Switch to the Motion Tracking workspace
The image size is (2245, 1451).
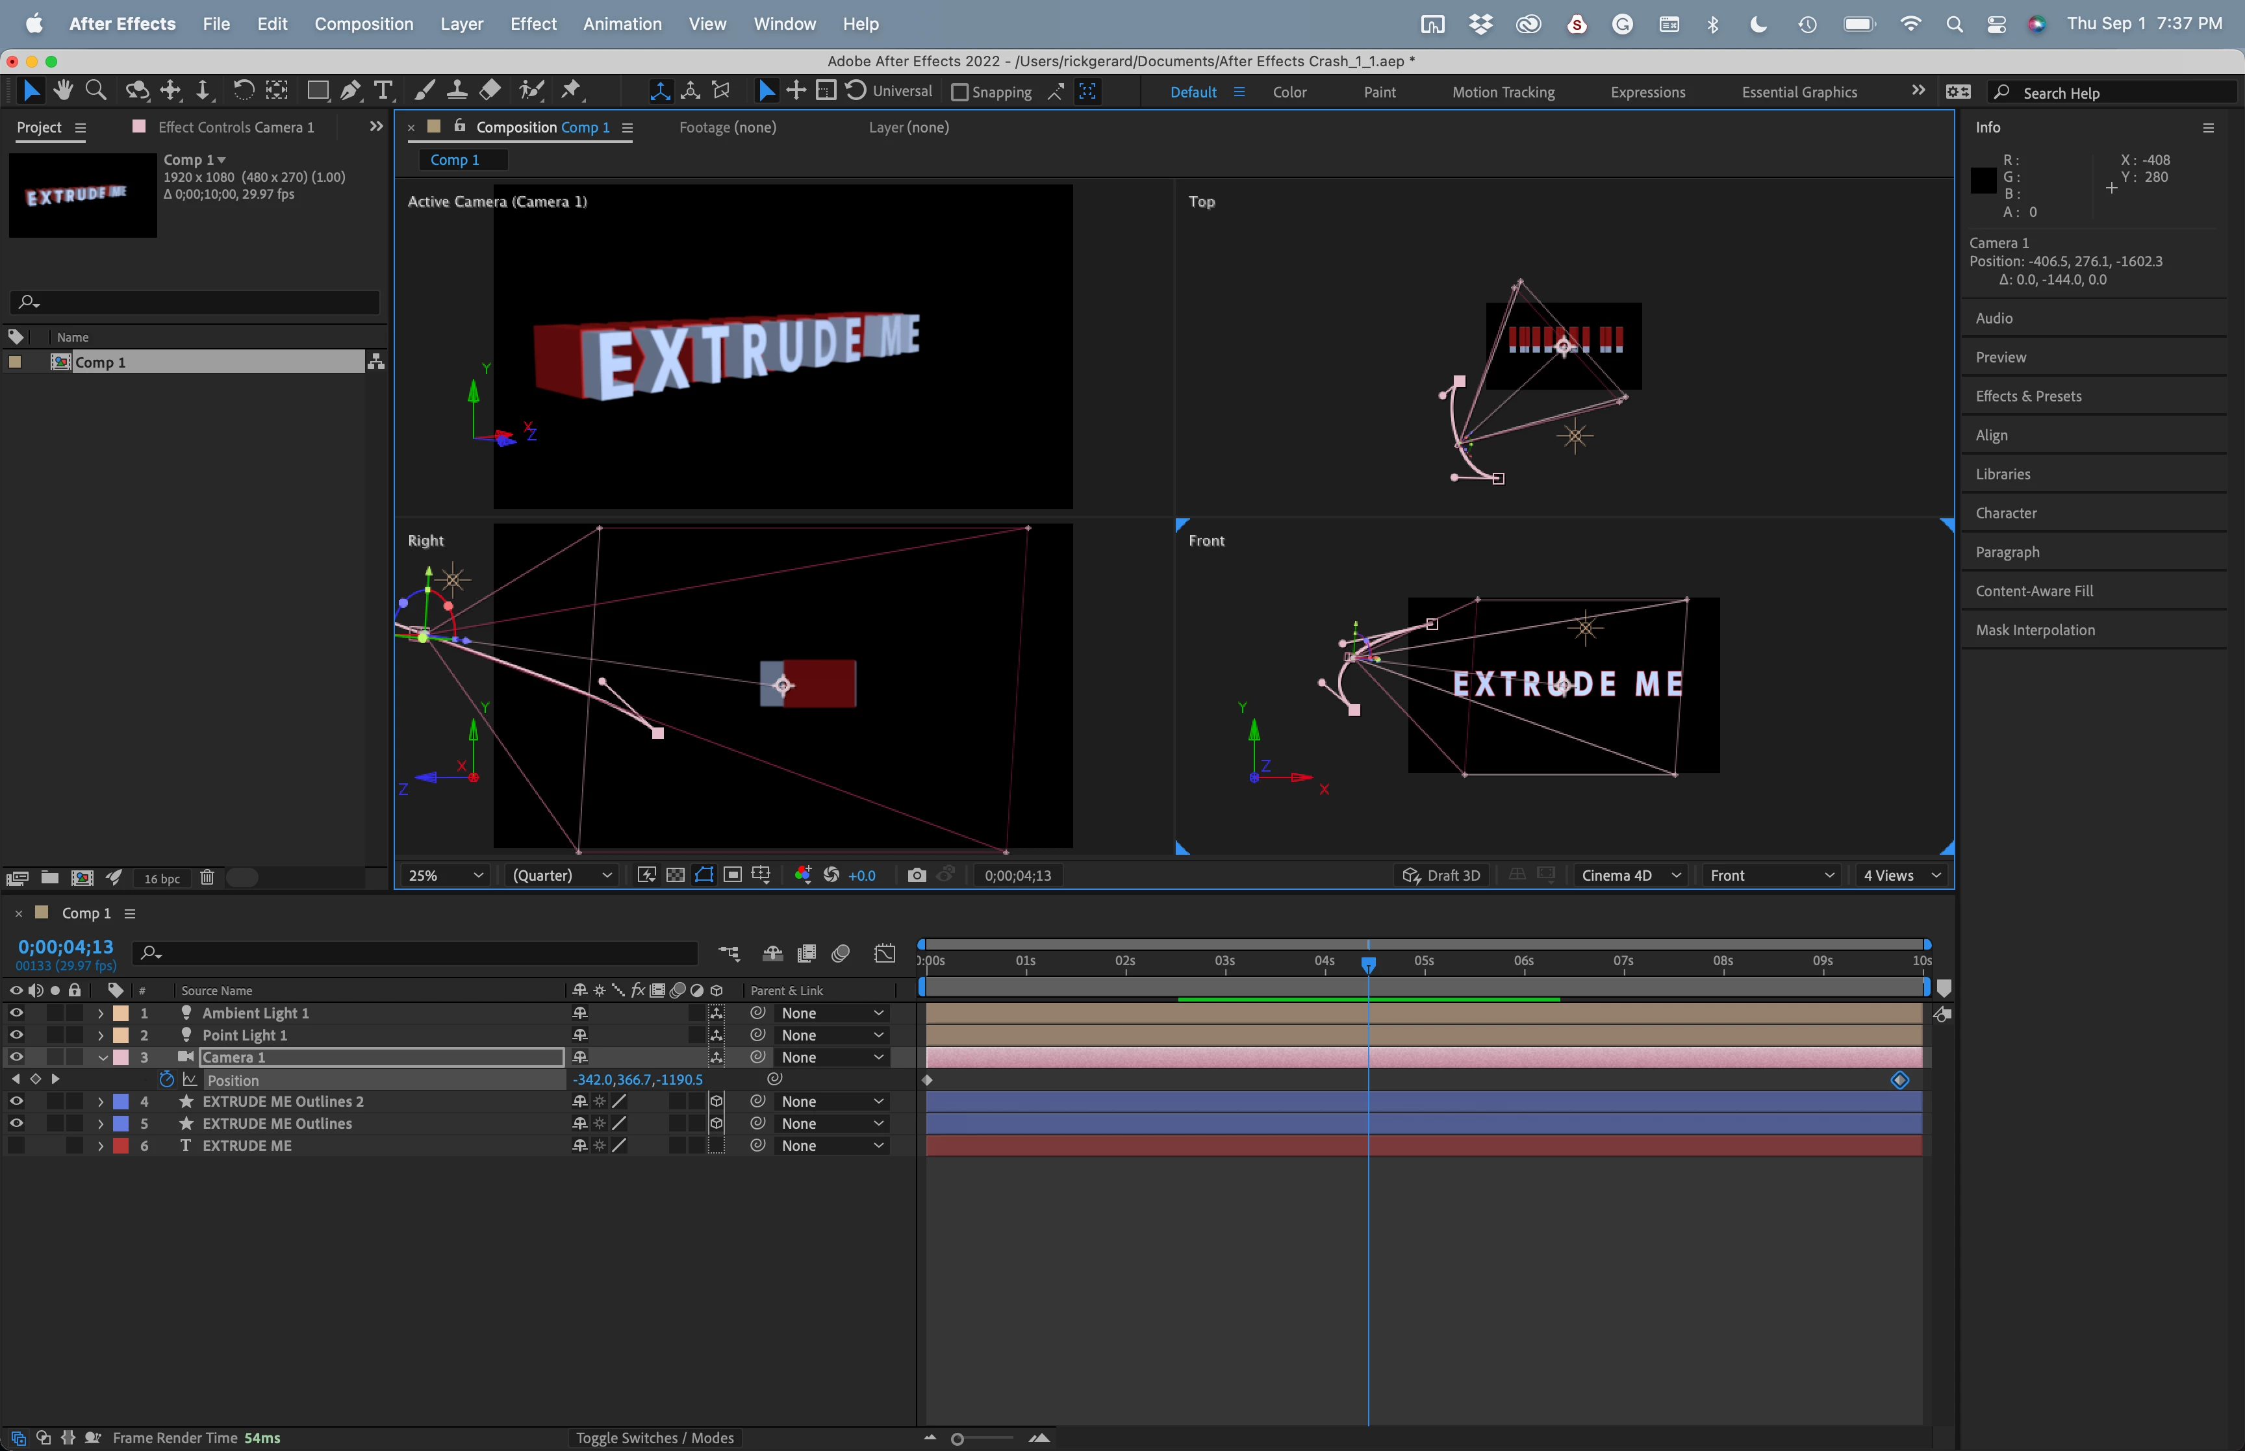pos(1503,92)
